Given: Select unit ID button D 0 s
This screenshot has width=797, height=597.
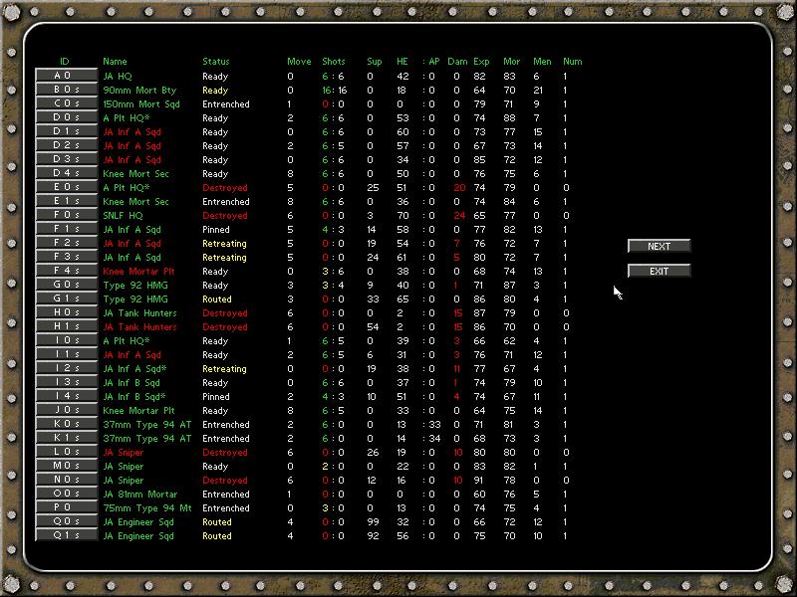Looking at the screenshot, I should [x=66, y=117].
